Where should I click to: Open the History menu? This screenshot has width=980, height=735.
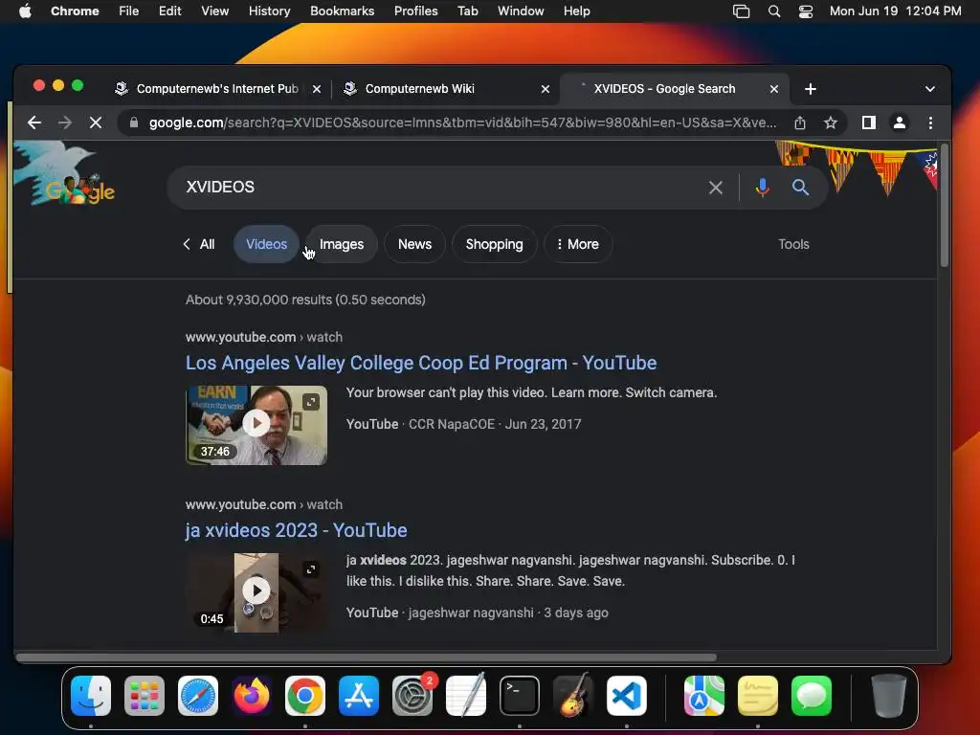(269, 11)
